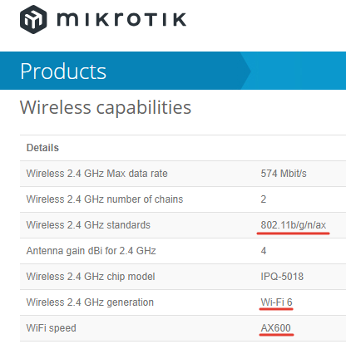
Task: Open the Products banner heading
Action: (63, 71)
